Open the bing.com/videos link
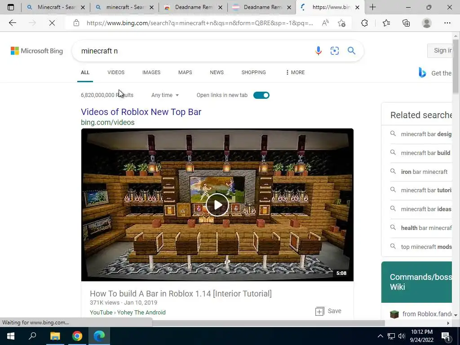The image size is (460, 345). coord(108,122)
